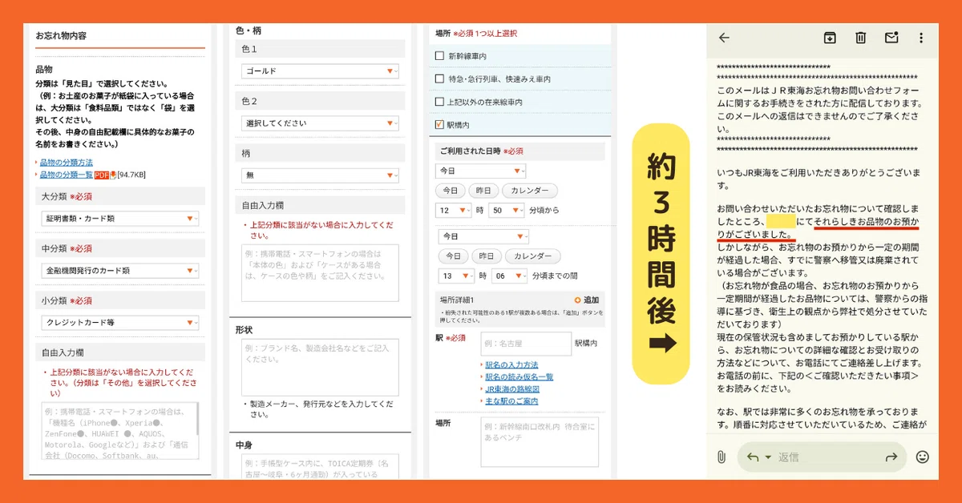Open the 柄 dropdown showing 無
Viewport: 962px width, 503px height.
(x=320, y=175)
